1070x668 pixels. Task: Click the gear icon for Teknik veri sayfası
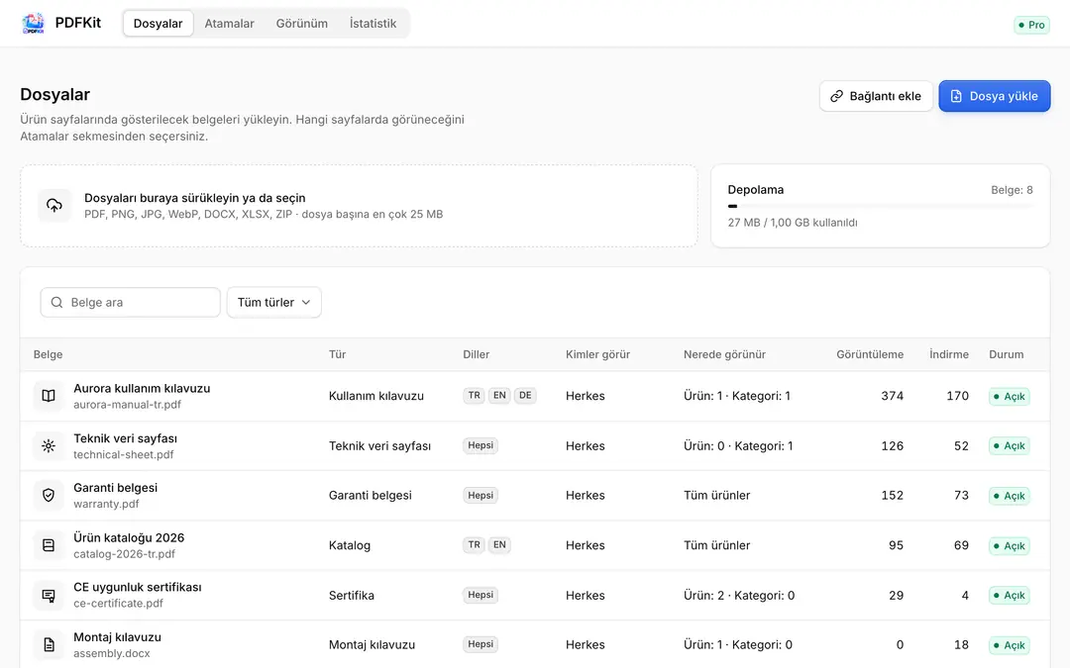tap(49, 445)
